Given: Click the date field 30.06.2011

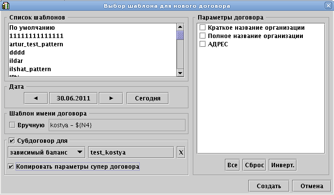Looking at the screenshot, I should click(x=73, y=97).
